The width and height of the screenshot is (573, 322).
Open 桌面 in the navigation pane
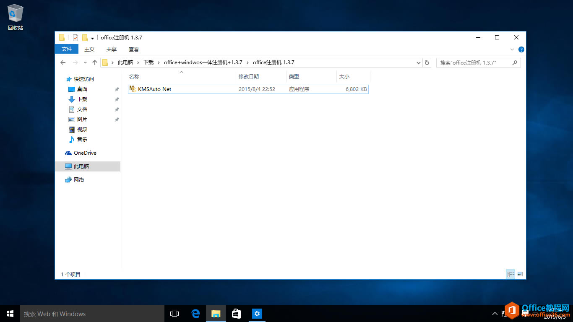(x=82, y=89)
